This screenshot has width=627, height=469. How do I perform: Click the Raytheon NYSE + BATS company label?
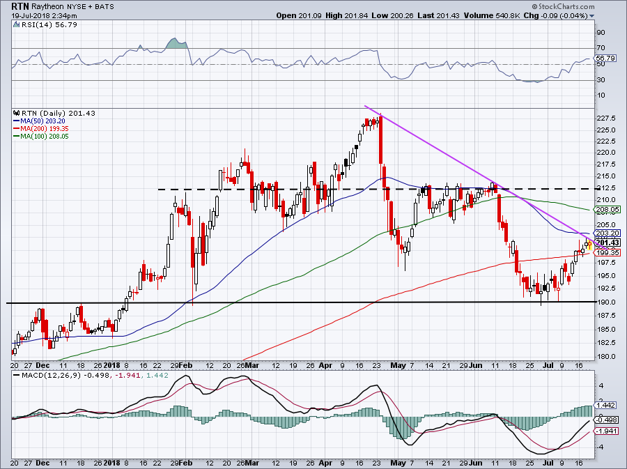pos(72,7)
